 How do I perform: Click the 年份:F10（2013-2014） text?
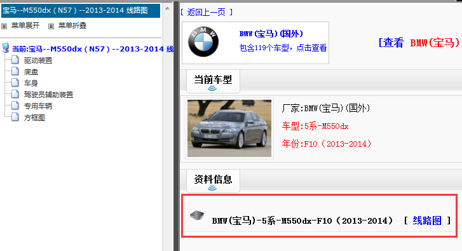(327, 144)
